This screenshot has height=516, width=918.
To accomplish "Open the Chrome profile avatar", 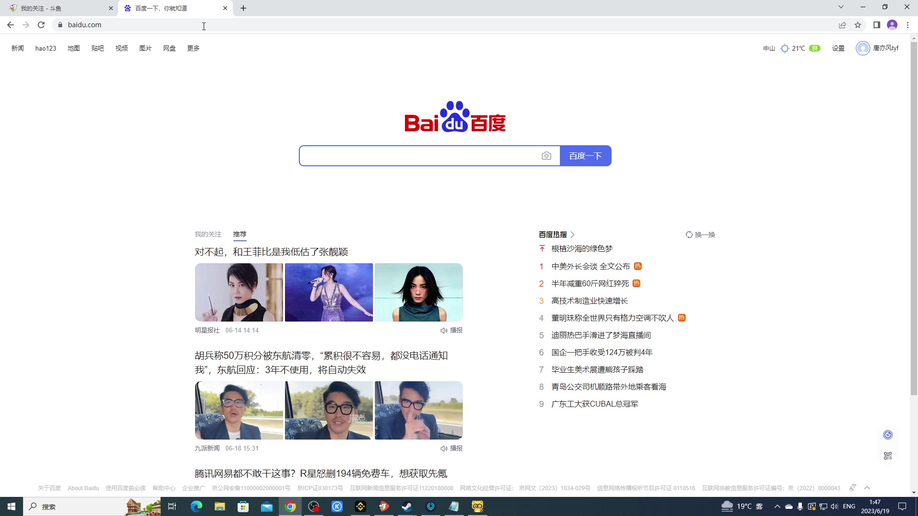I will tap(892, 25).
